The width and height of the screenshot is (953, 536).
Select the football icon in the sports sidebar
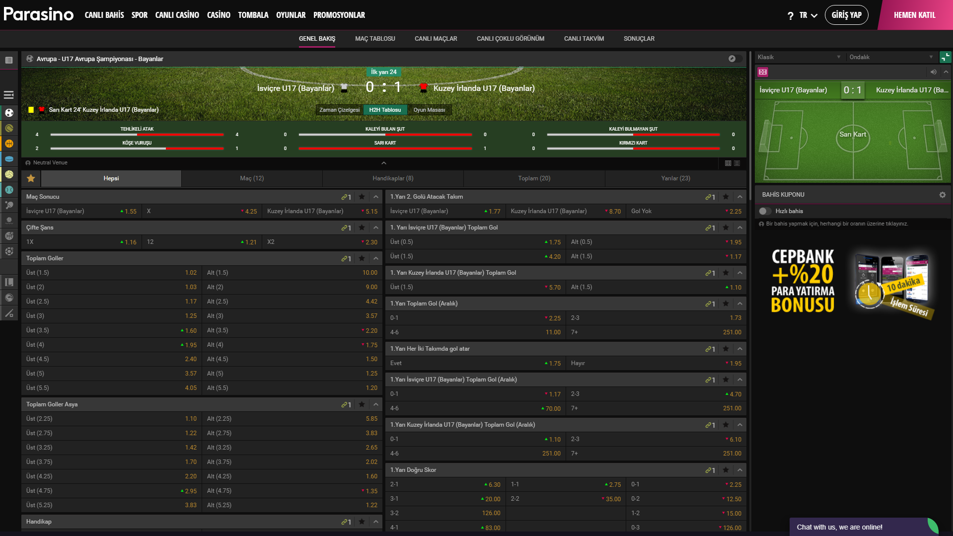click(x=9, y=113)
